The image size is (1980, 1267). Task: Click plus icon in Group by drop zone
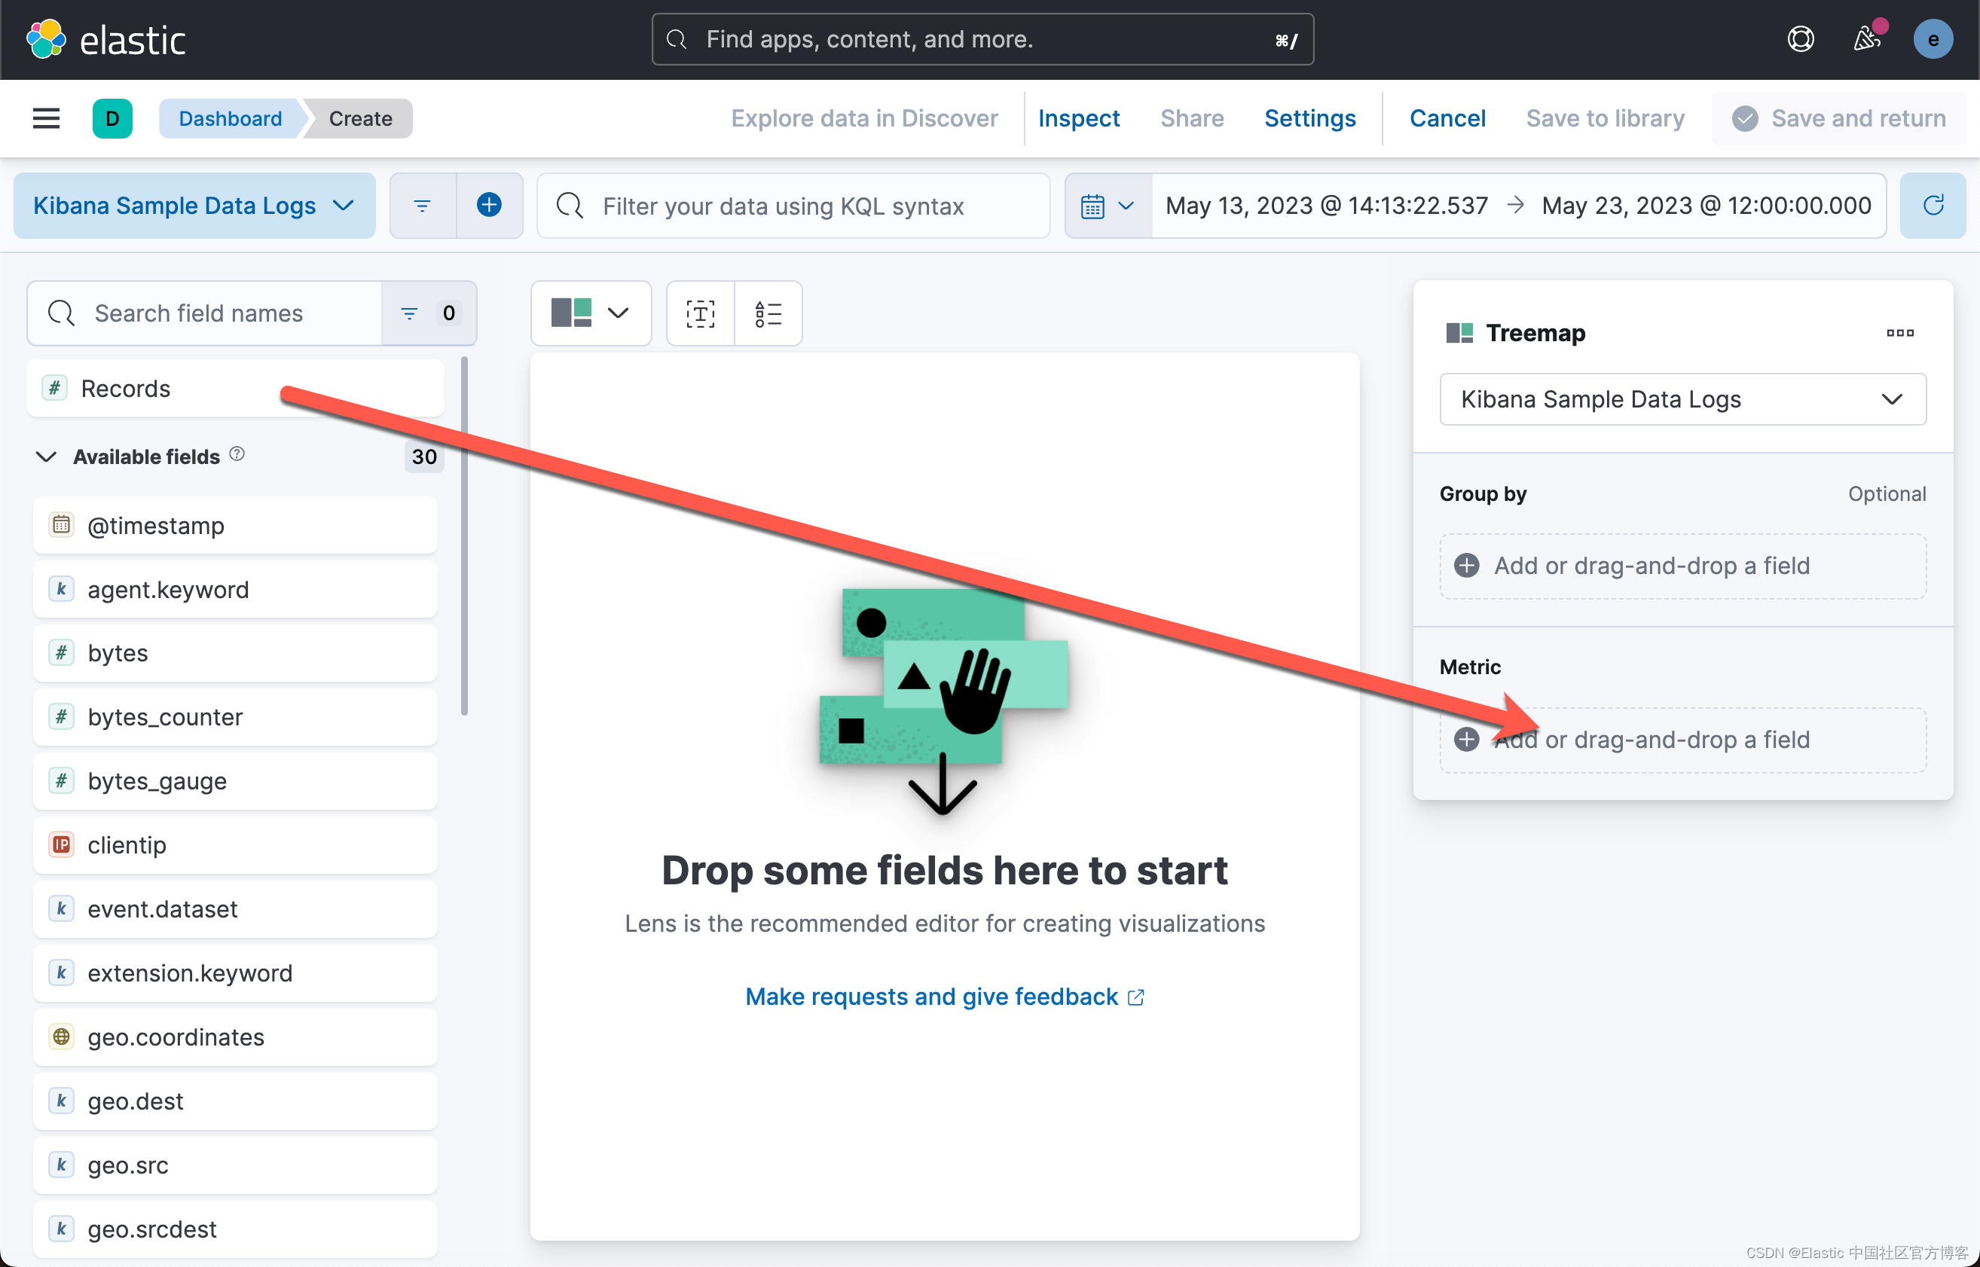pos(1466,566)
